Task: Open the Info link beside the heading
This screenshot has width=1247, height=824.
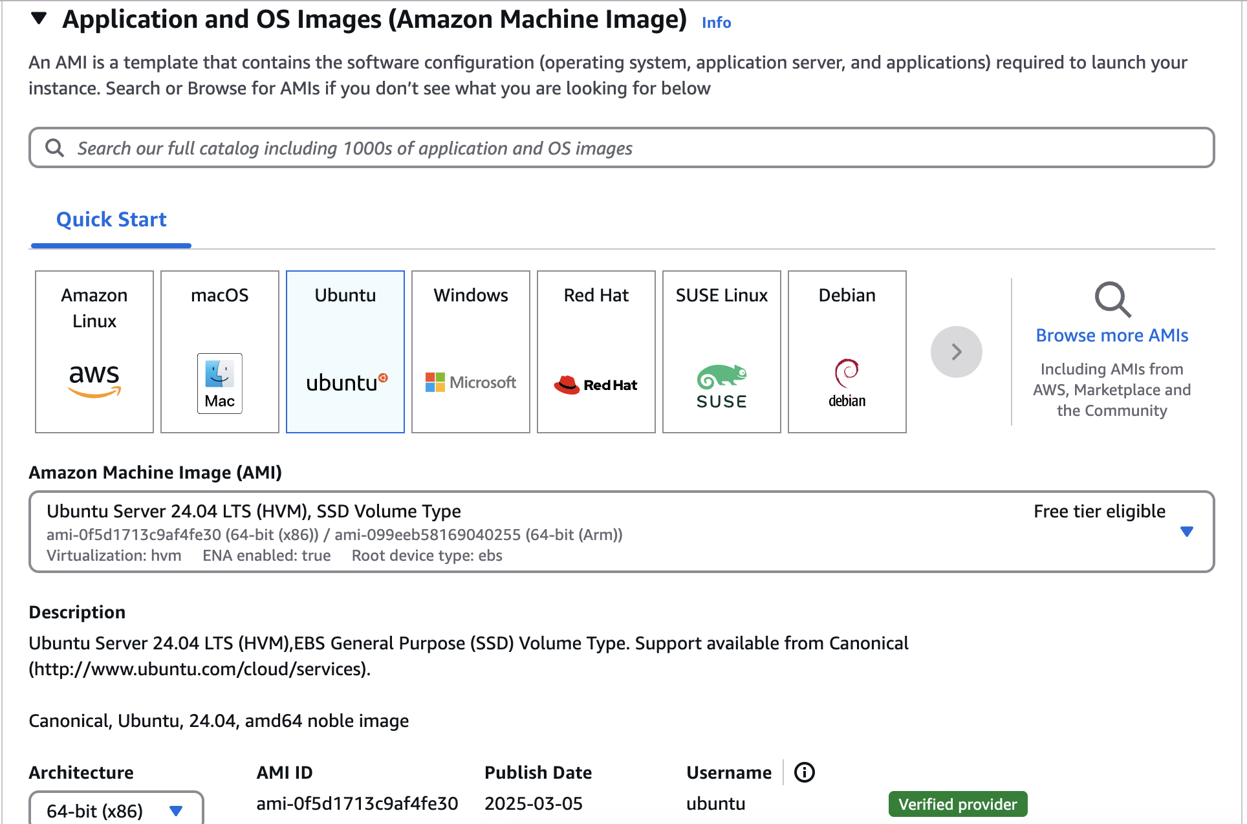Action: pyautogui.click(x=716, y=23)
